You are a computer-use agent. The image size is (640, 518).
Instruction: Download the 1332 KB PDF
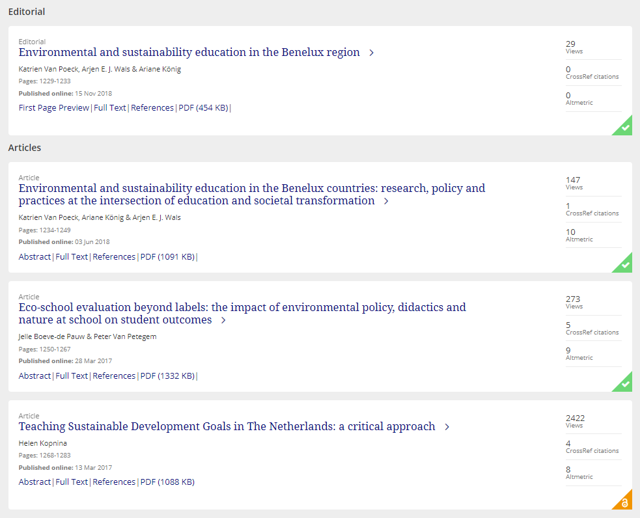pyautogui.click(x=167, y=376)
